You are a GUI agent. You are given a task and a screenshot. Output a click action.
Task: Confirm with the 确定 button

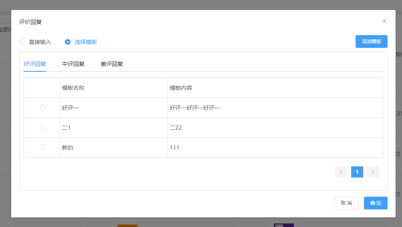(x=376, y=203)
